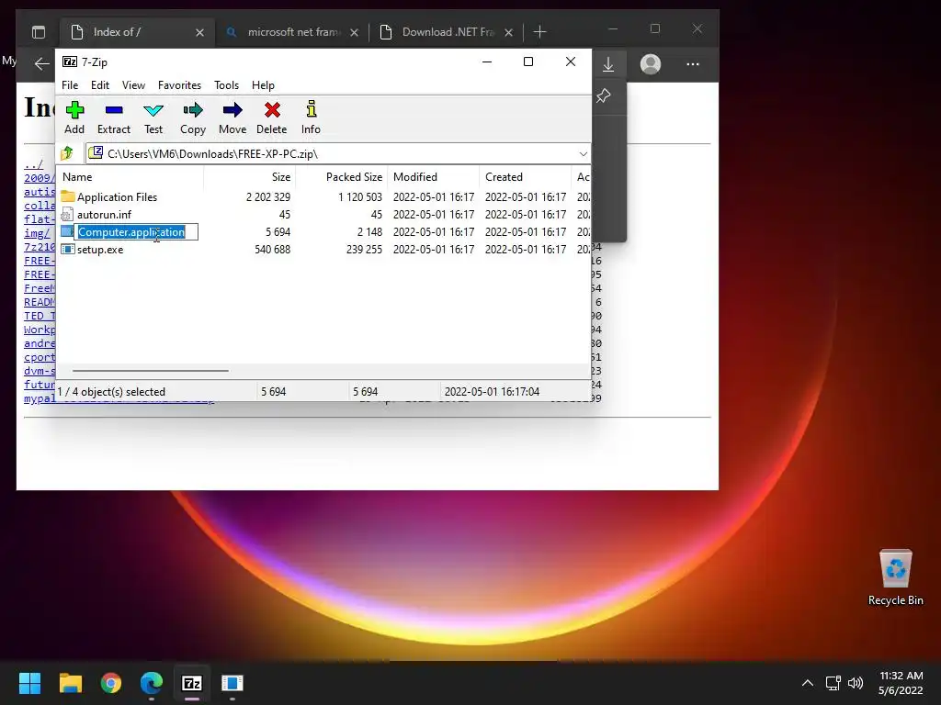Click the '1 / 4 object(s) selected' status text
Screen dimensions: 941x705
(x=111, y=391)
